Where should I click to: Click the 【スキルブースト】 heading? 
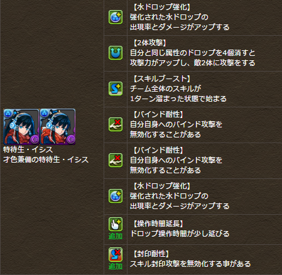pyautogui.click(x=161, y=78)
